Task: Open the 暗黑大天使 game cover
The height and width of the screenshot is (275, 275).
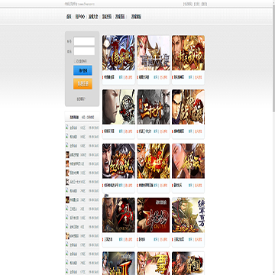Action: click(154, 53)
